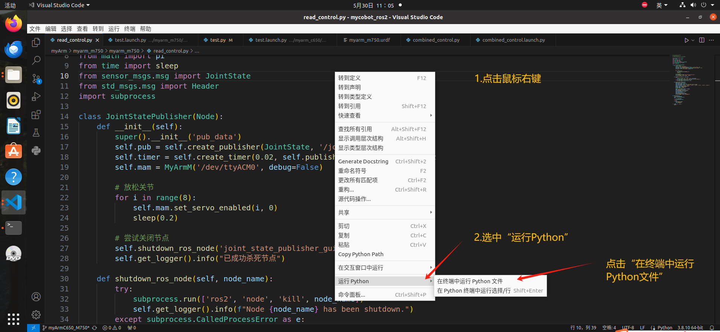Open the editor More Actions ellipsis
This screenshot has height=332, width=720.
pyautogui.click(x=711, y=40)
